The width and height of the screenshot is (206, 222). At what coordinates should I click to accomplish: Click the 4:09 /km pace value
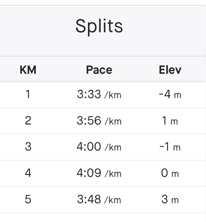point(99,173)
